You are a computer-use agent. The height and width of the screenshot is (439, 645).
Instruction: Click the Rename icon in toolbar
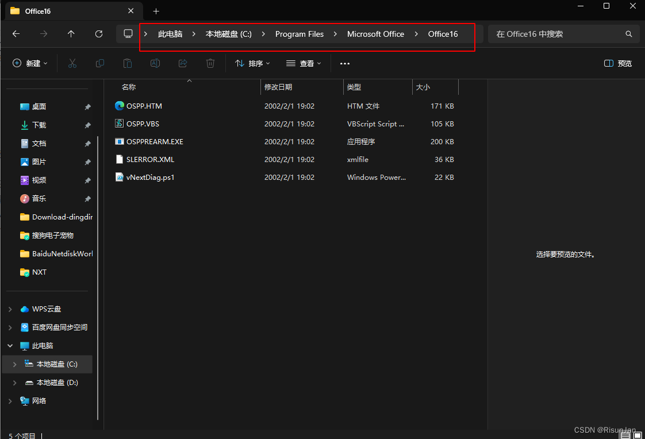click(155, 63)
